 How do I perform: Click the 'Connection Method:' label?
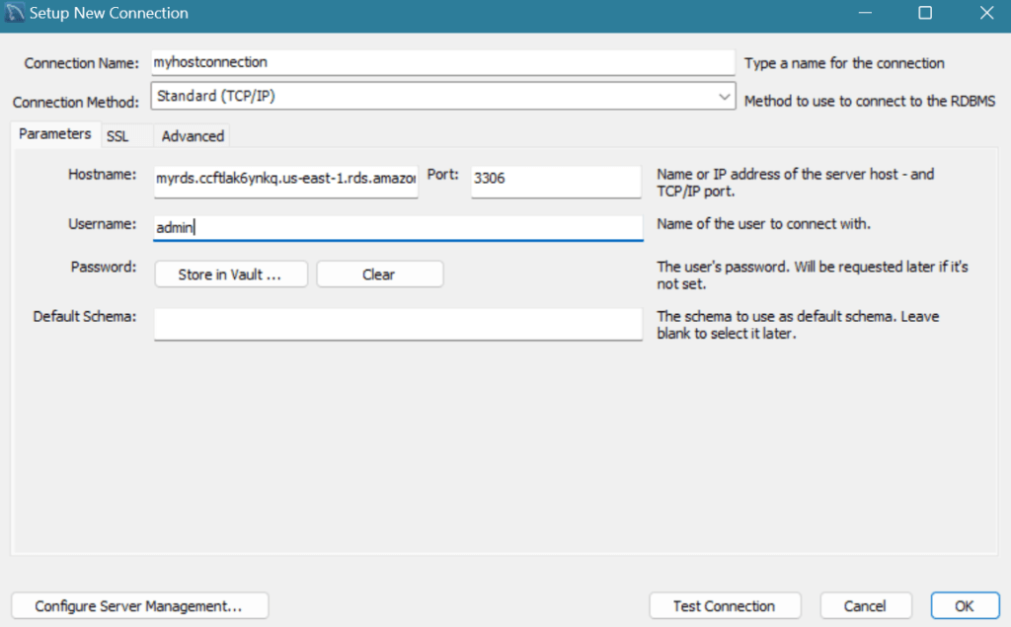pyautogui.click(x=75, y=102)
